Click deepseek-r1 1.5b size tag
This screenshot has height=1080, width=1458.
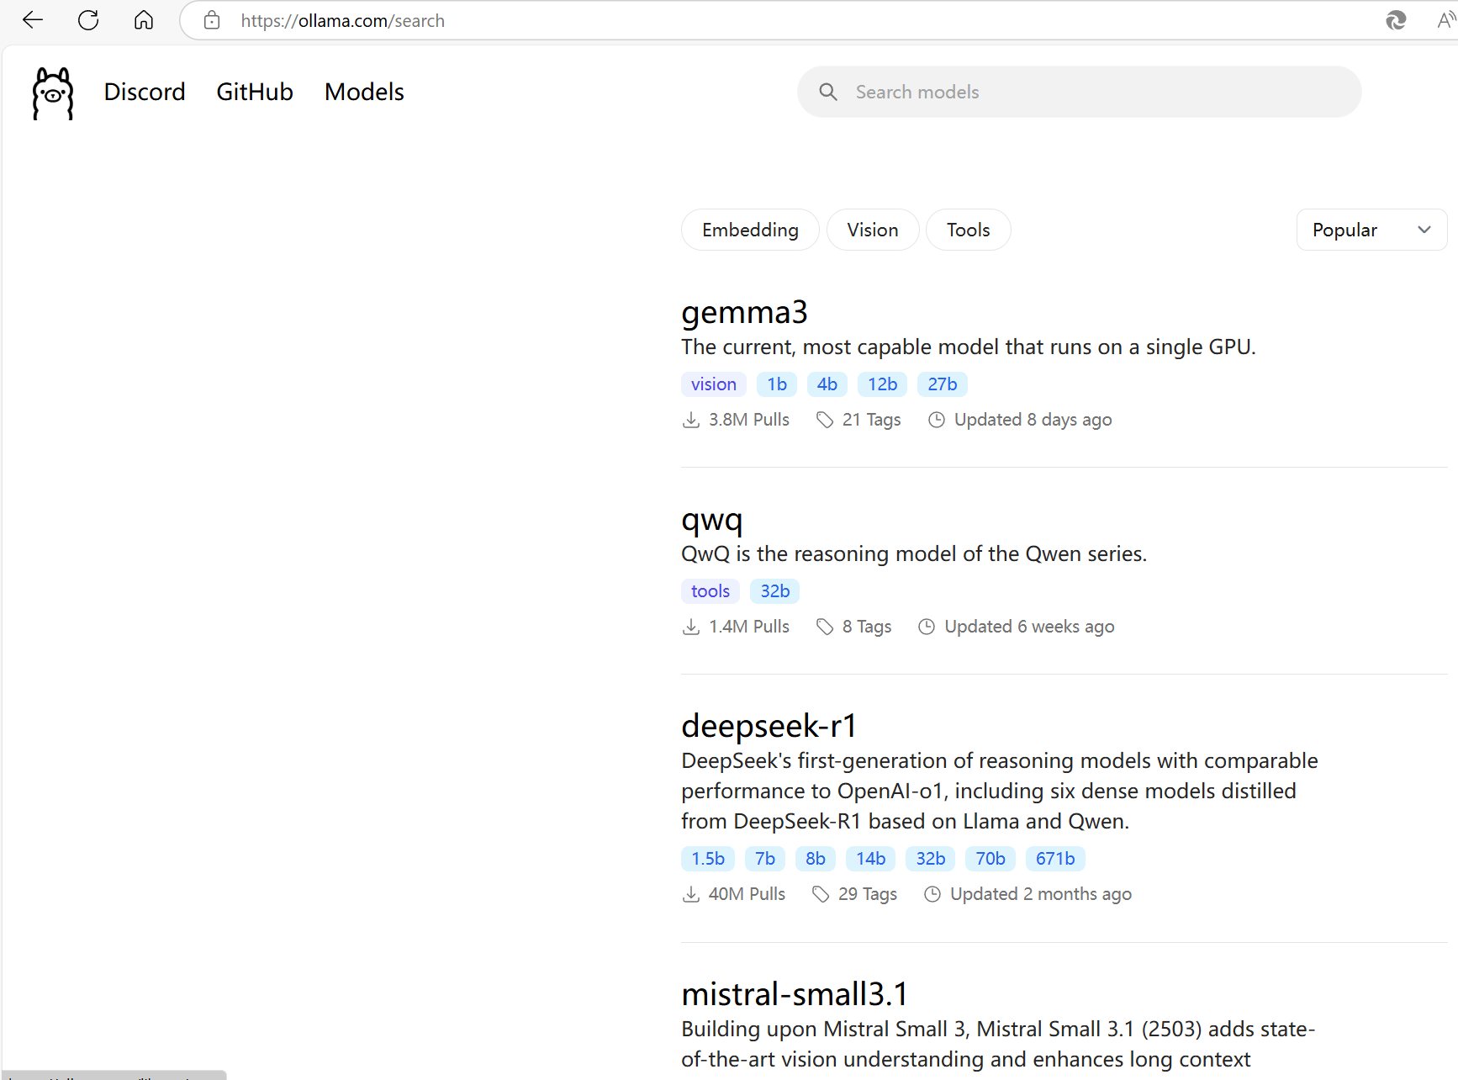click(708, 859)
